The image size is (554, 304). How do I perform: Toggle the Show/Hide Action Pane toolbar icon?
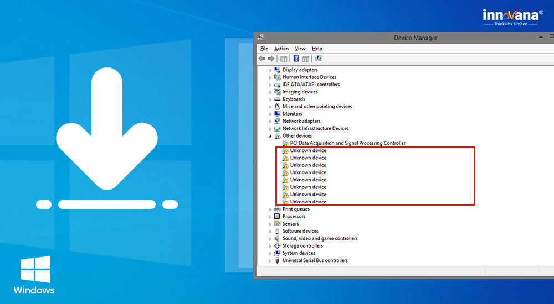306,59
